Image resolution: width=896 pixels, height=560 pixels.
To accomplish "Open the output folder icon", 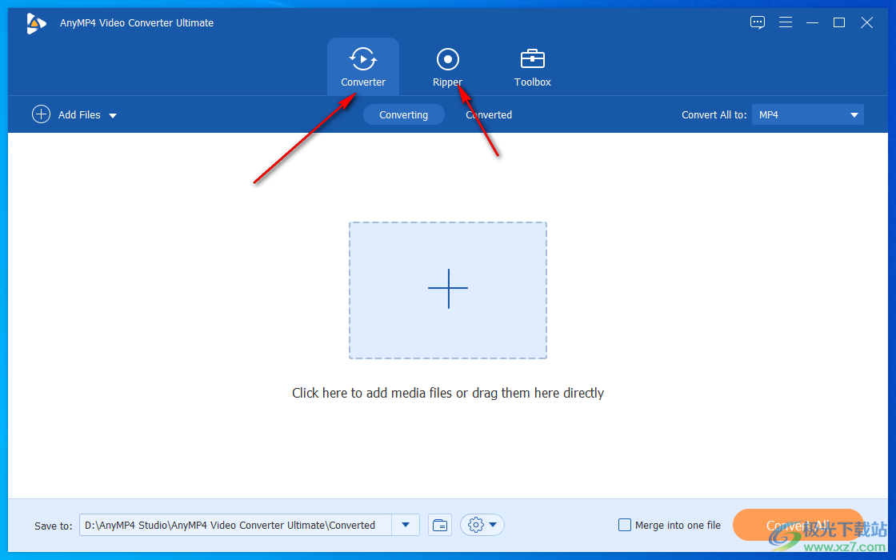I will 440,525.
